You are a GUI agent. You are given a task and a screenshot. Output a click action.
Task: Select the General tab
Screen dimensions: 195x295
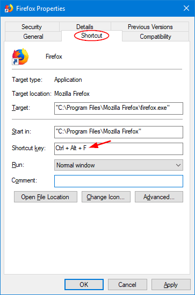coord(33,36)
